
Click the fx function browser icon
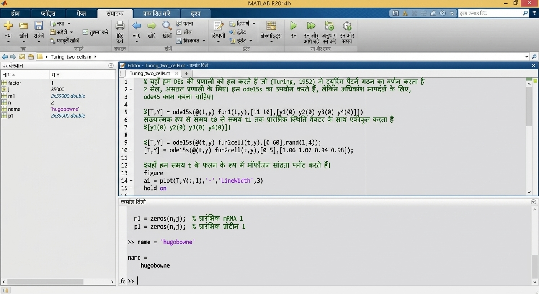tap(122, 281)
